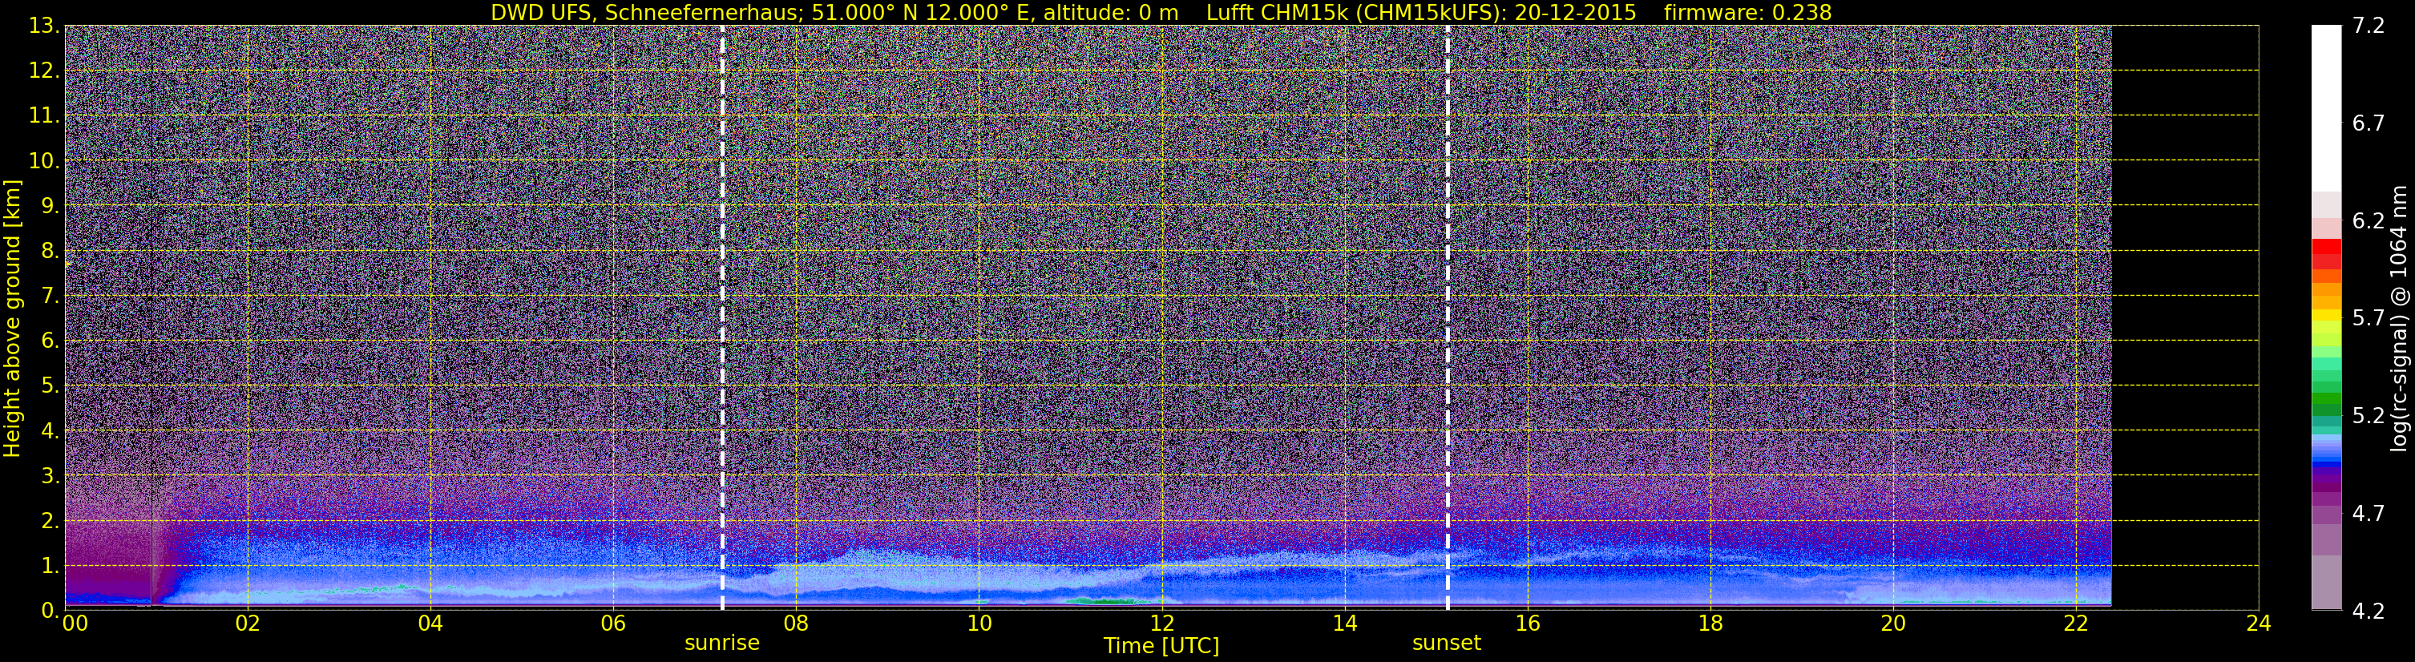Image resolution: width=2415 pixels, height=662 pixels.
Task: Click the time tick label '24'
Action: 2259,624
